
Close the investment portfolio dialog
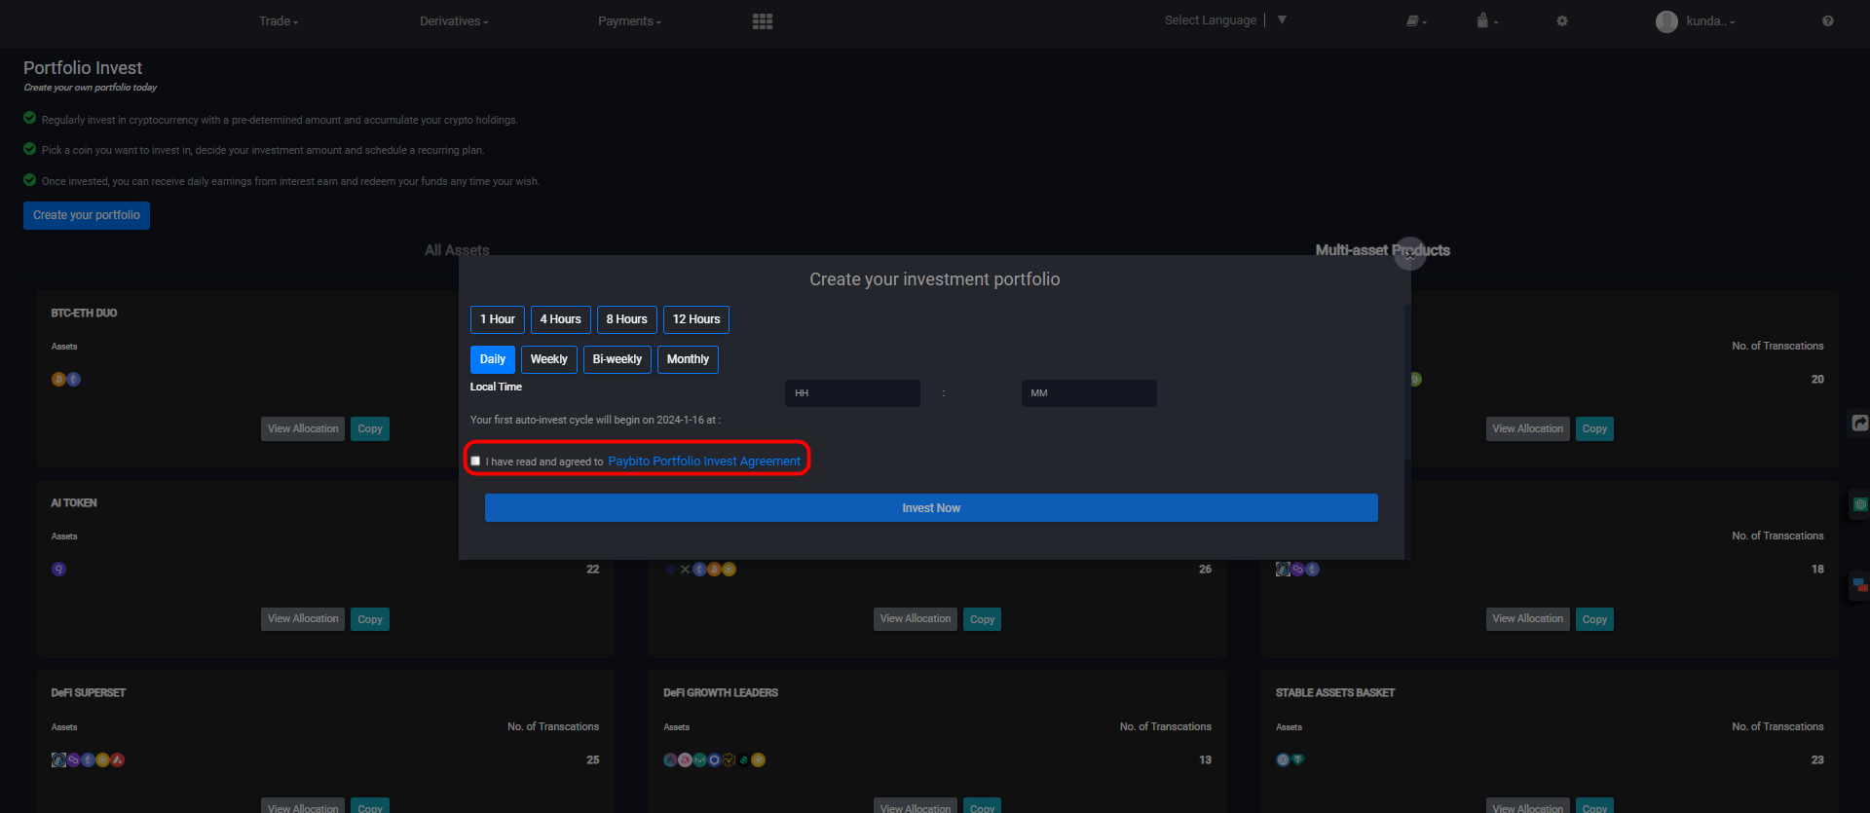click(1409, 255)
